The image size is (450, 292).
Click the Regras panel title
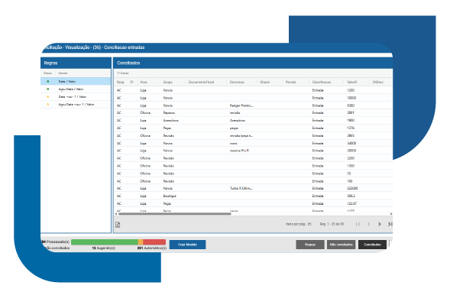(x=50, y=63)
